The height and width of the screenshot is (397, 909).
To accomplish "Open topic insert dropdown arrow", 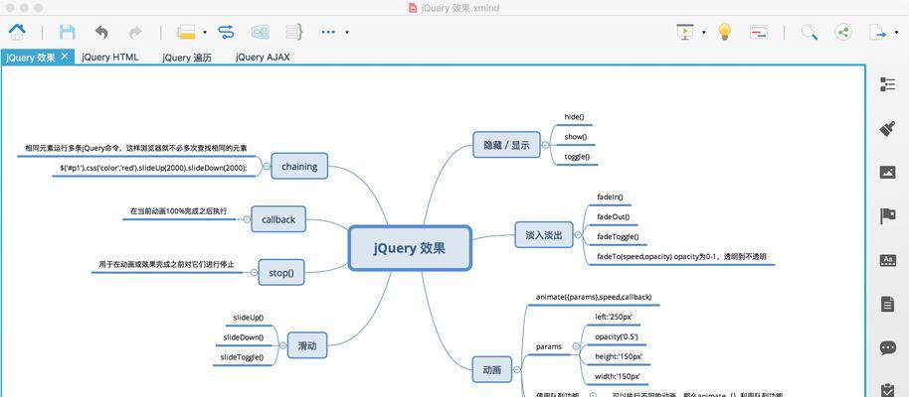I will pyautogui.click(x=205, y=33).
